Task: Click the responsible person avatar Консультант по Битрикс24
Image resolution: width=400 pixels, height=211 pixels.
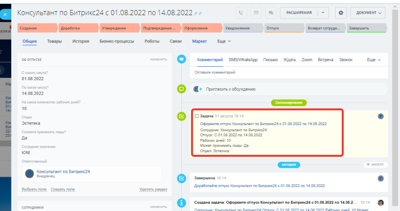Action: pos(29,174)
